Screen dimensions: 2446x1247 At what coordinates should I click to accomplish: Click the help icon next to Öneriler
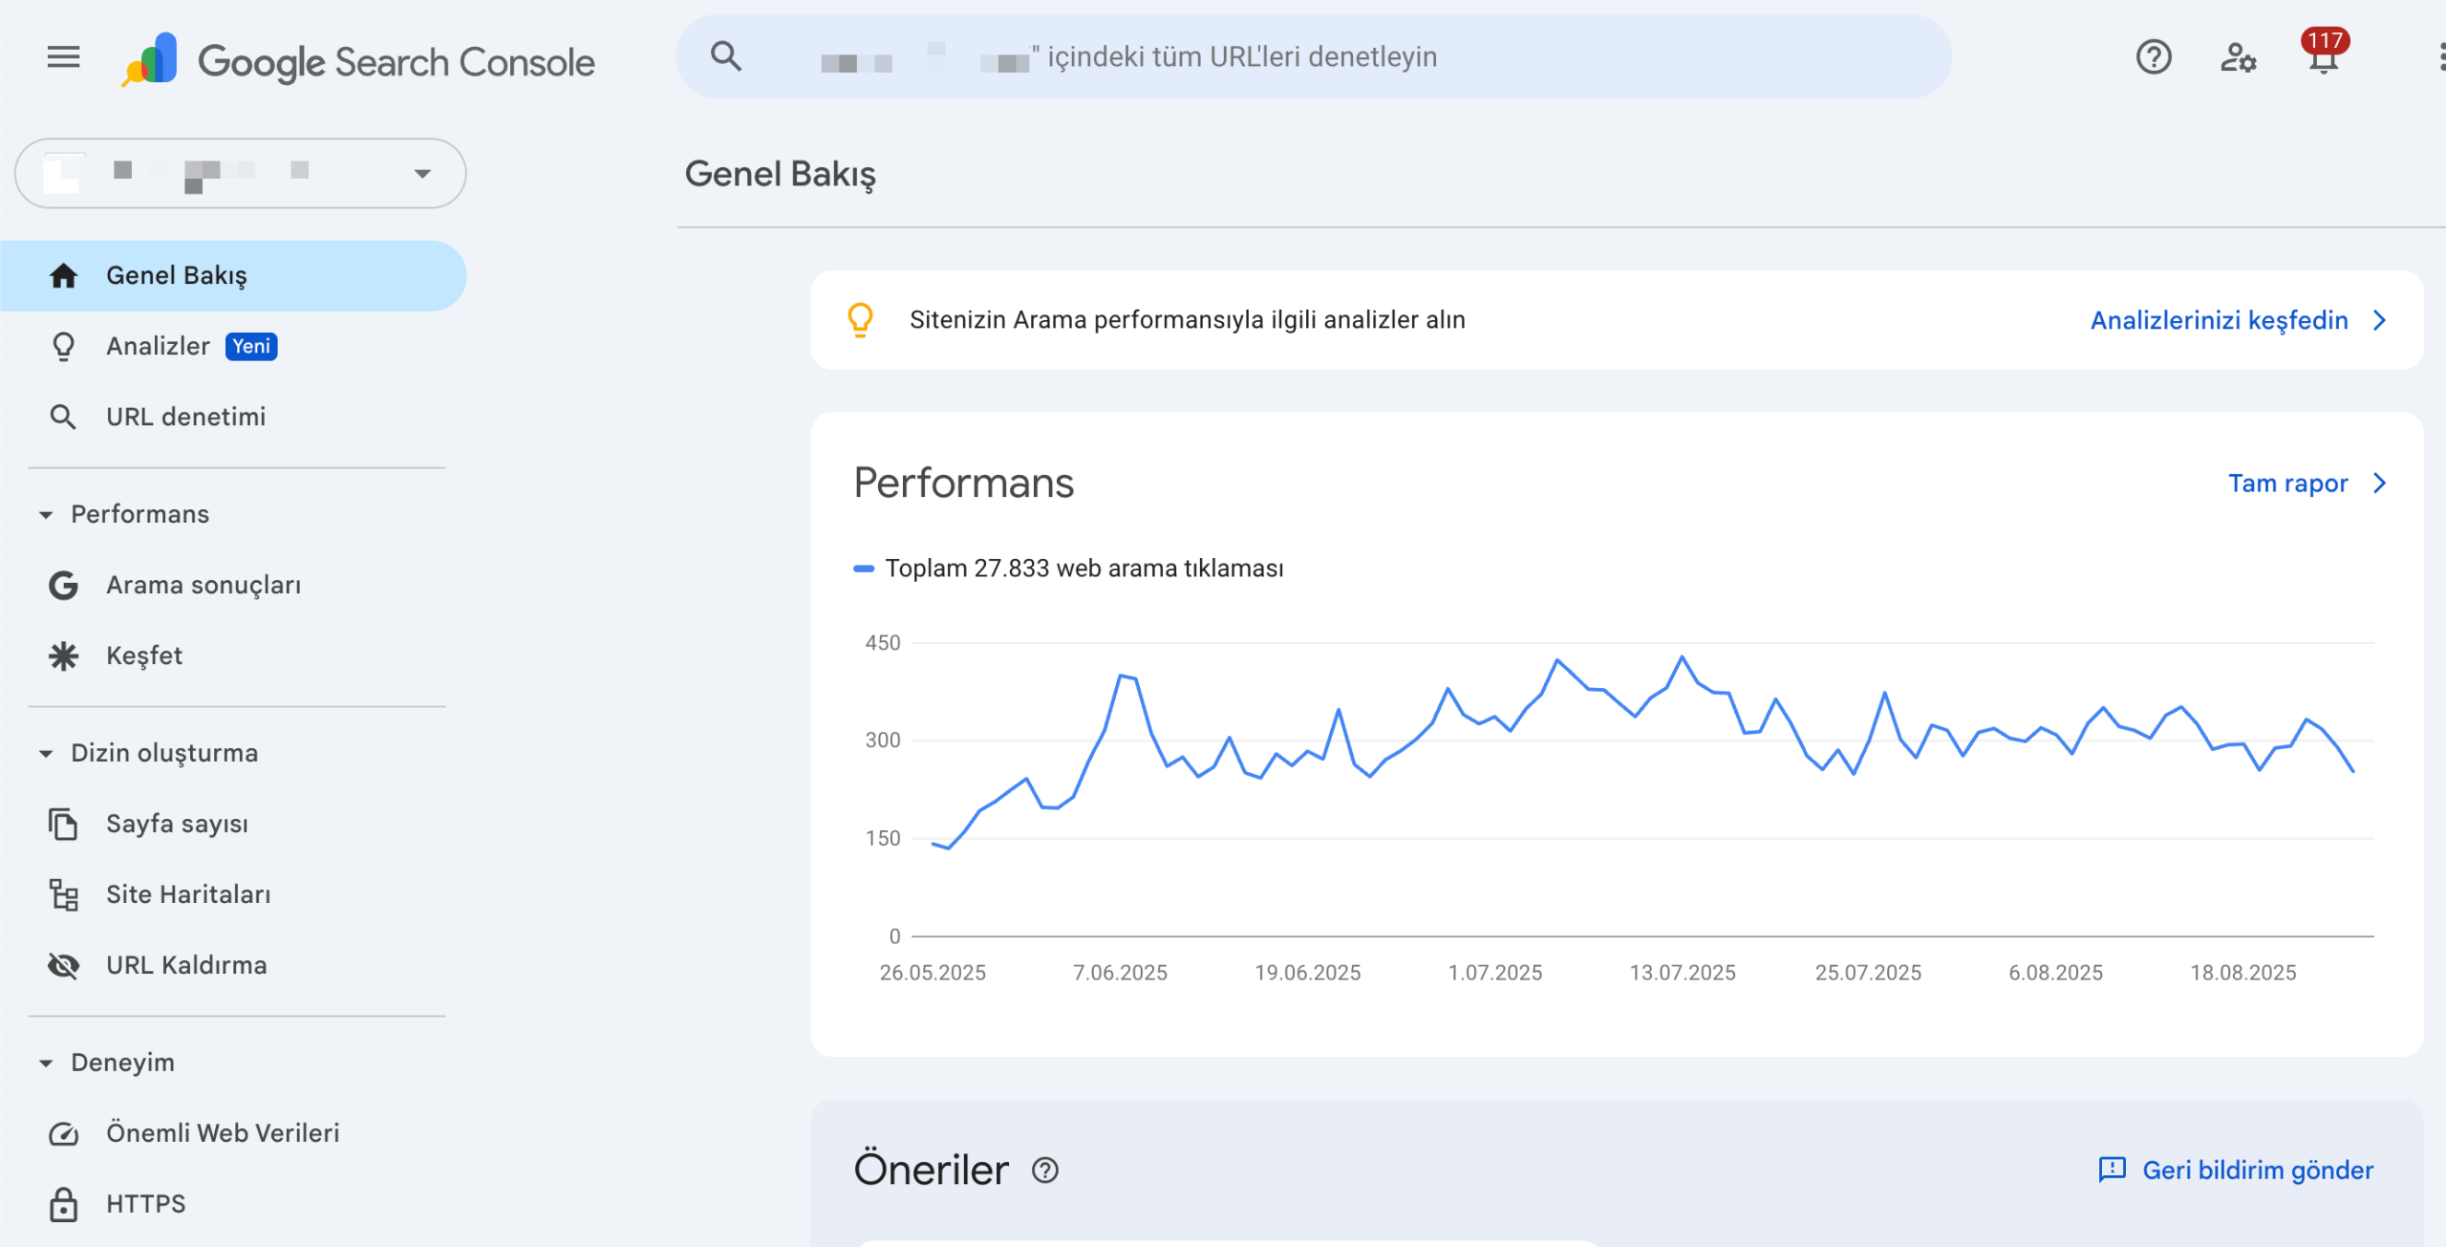click(x=1045, y=1171)
